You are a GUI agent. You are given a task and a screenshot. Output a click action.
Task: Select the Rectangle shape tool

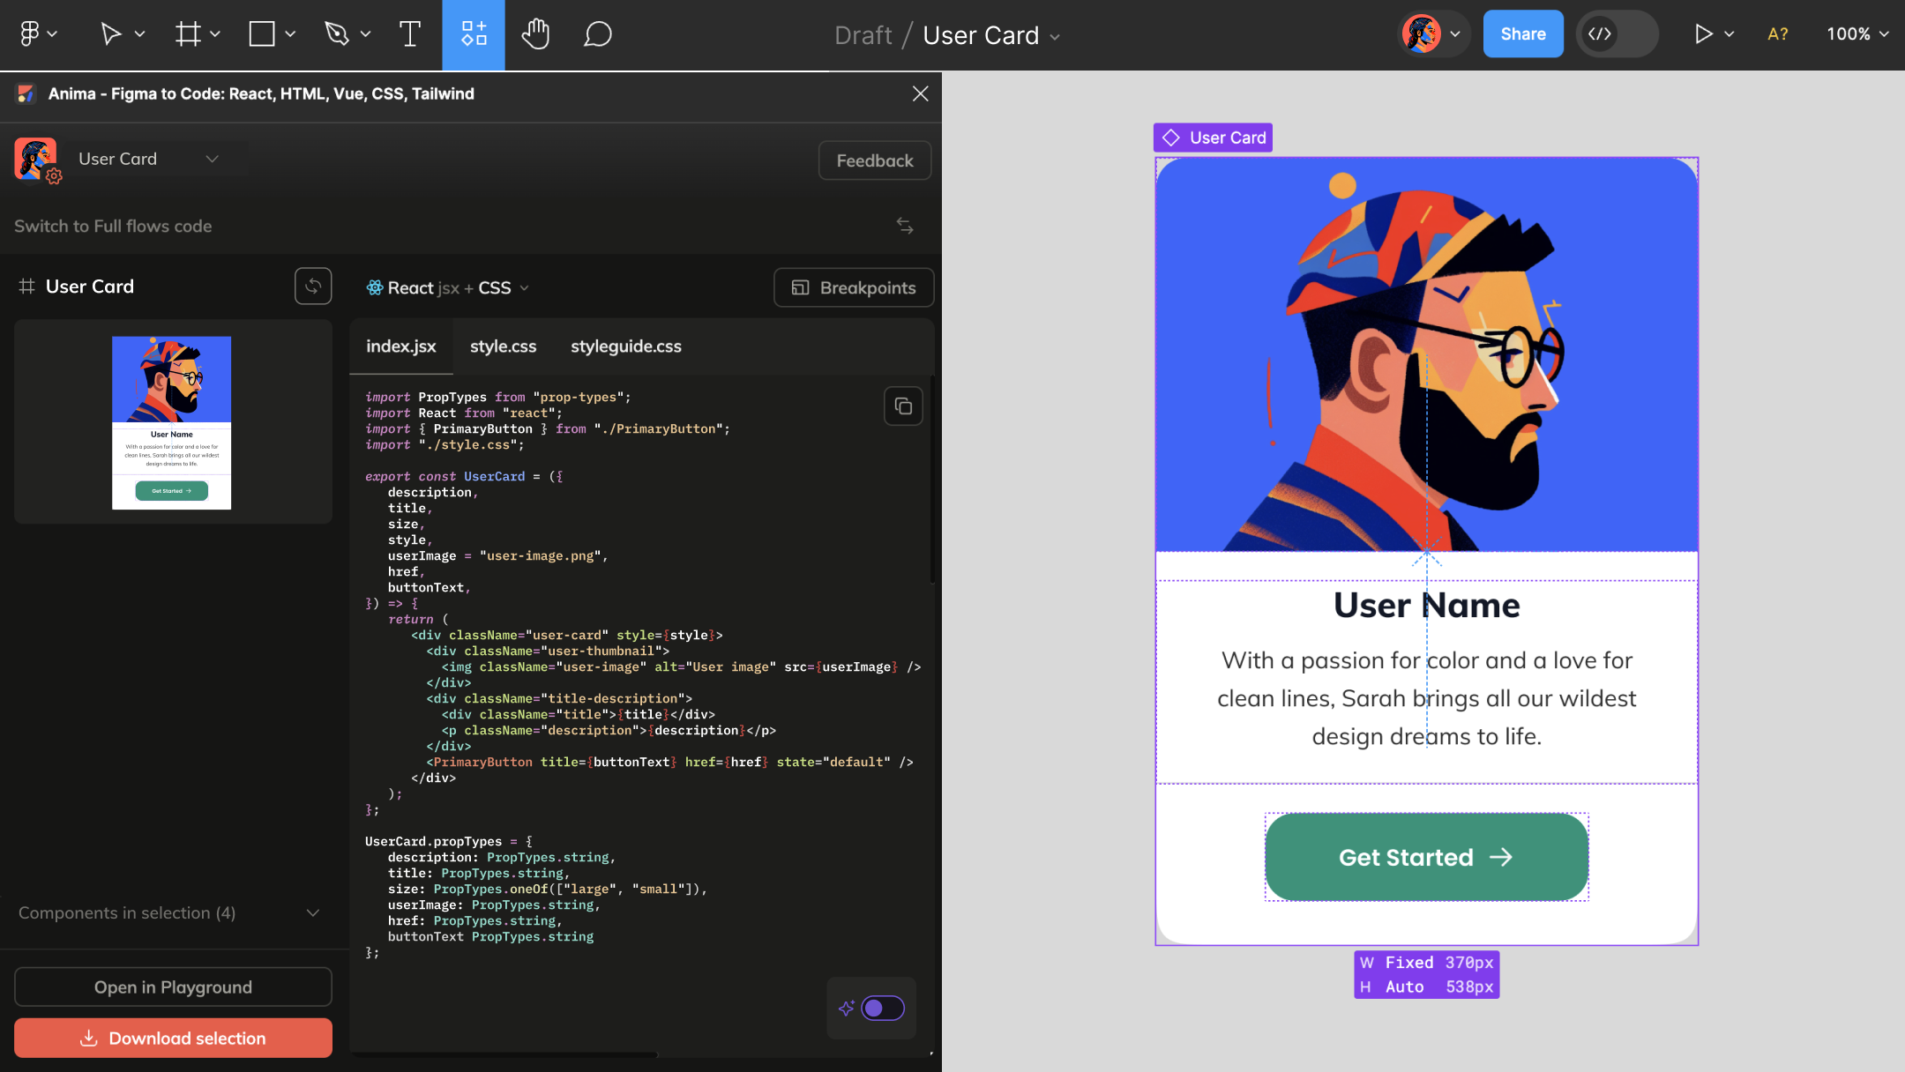click(x=262, y=34)
